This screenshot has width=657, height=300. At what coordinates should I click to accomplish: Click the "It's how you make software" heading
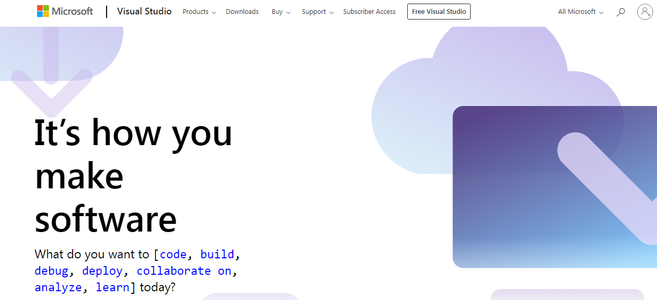click(133, 175)
